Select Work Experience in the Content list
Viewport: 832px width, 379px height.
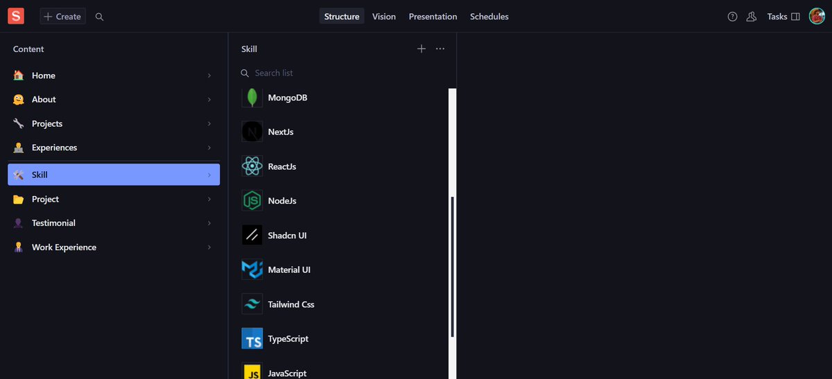click(x=114, y=247)
